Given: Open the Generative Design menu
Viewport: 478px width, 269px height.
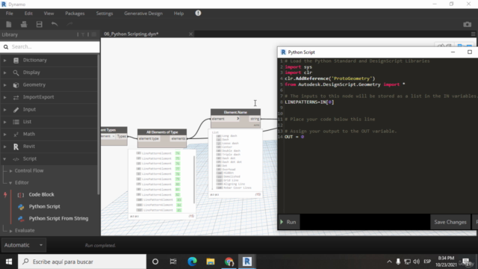Looking at the screenshot, I should point(143,13).
